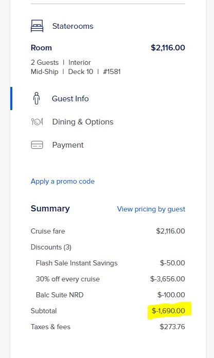Open the Staterooms step
Screen dimensions: 214x358
tap(73, 26)
